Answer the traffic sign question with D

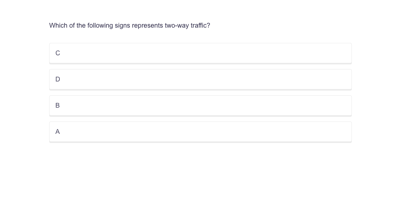[x=200, y=79]
